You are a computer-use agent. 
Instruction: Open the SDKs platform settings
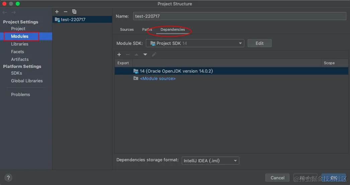pyautogui.click(x=16, y=73)
